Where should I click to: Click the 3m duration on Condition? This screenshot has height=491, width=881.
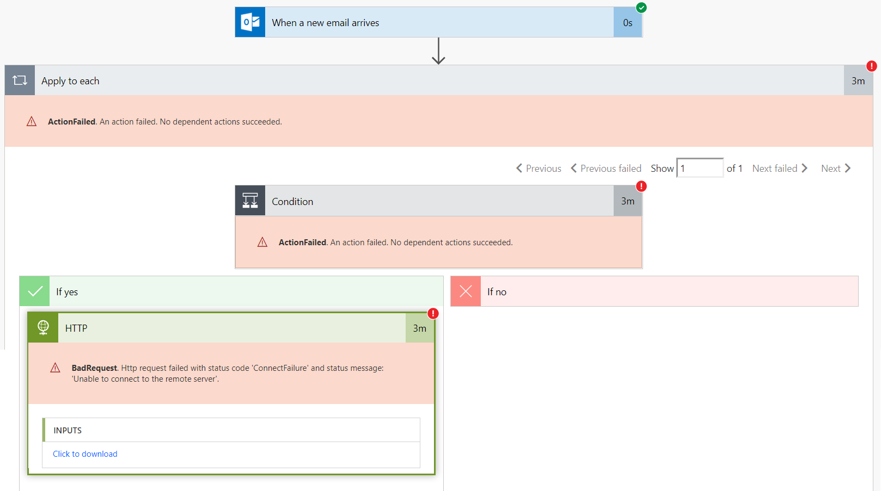point(628,201)
